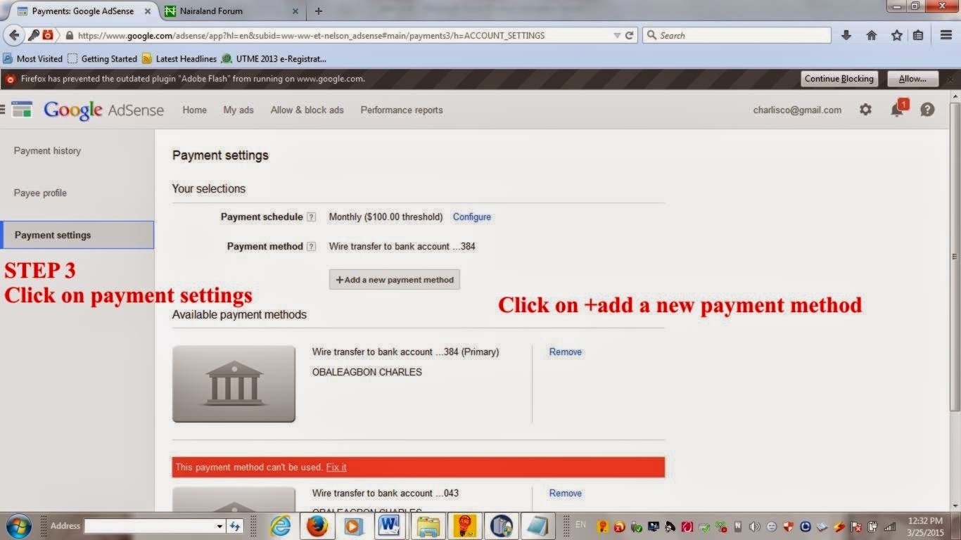Show bookmarks list icon in toolbar

coord(918,35)
